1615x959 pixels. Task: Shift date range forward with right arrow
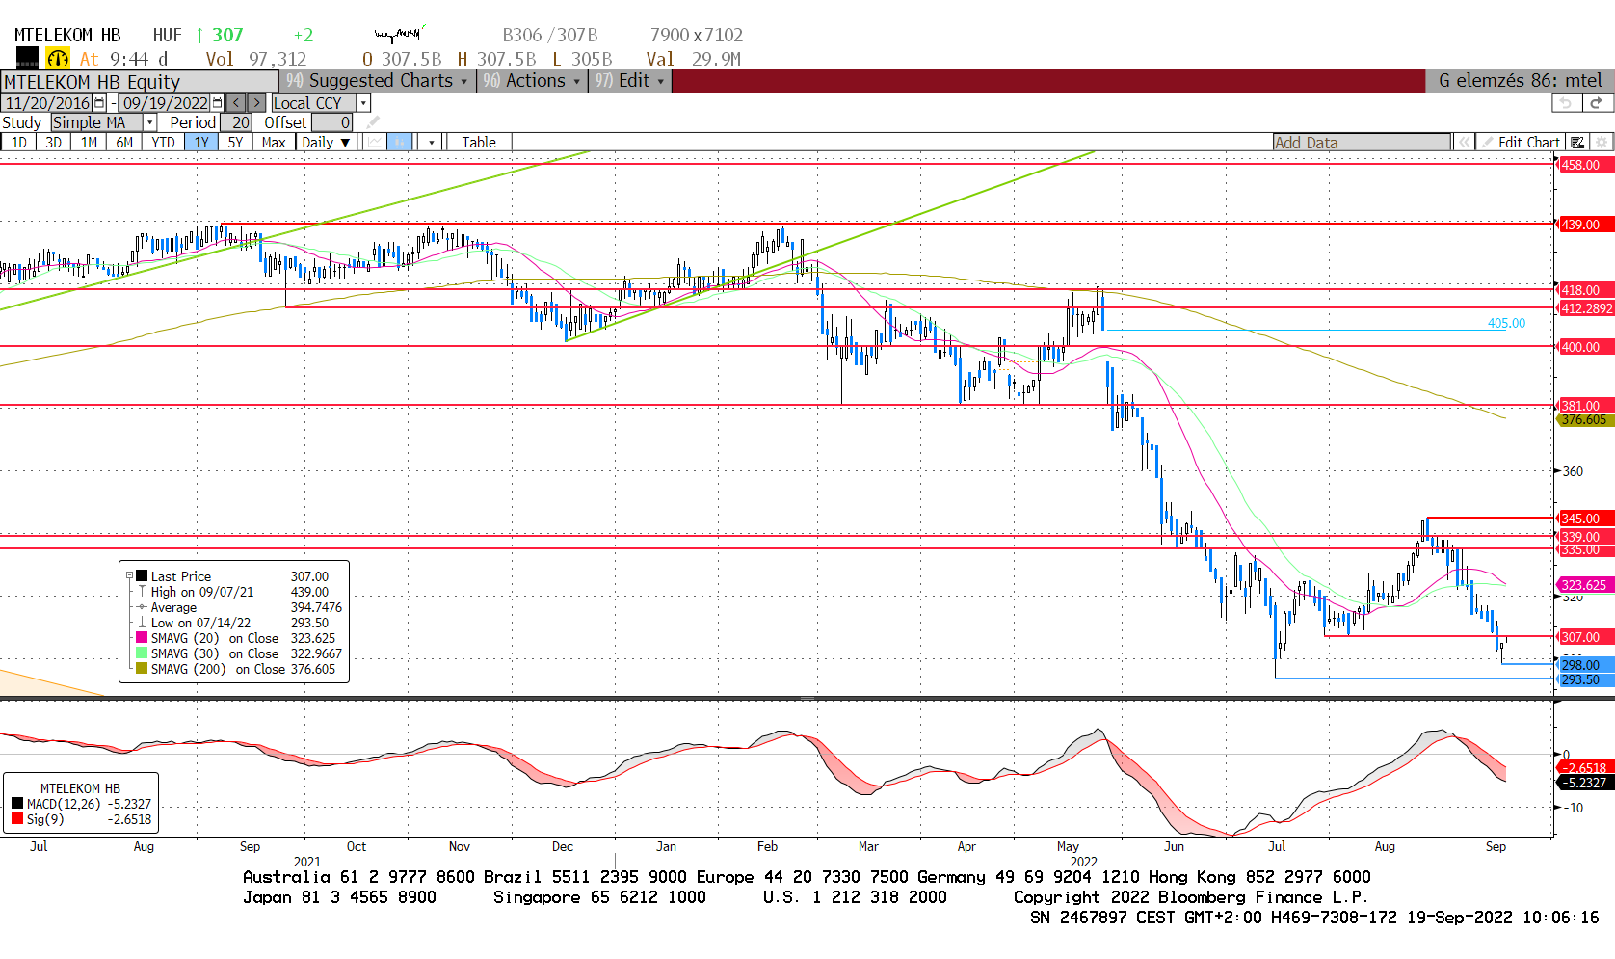pos(256,103)
